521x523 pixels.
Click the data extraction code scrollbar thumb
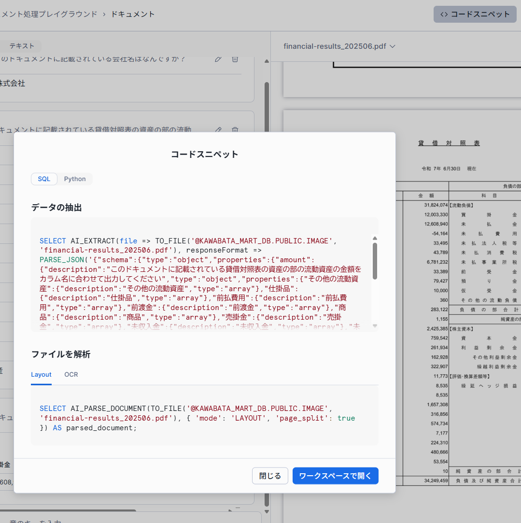tap(375, 261)
